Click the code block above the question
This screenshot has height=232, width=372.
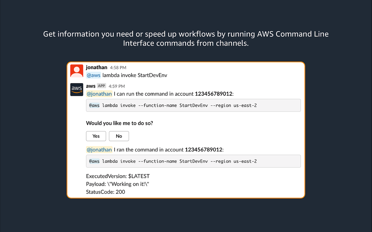pos(193,105)
